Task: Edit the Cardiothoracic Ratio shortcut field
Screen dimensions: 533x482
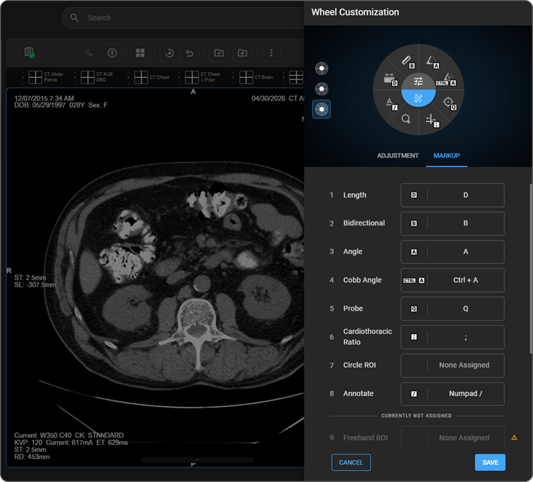Action: tap(453, 337)
